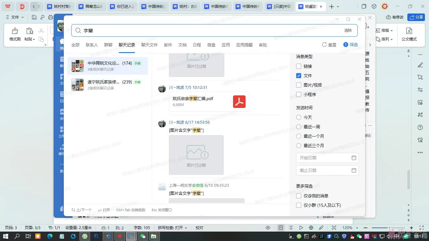Image resolution: width=429 pixels, height=241 pixels.
Task: Click the web layout globe icon in status bar
Action: pyautogui.click(x=311, y=228)
